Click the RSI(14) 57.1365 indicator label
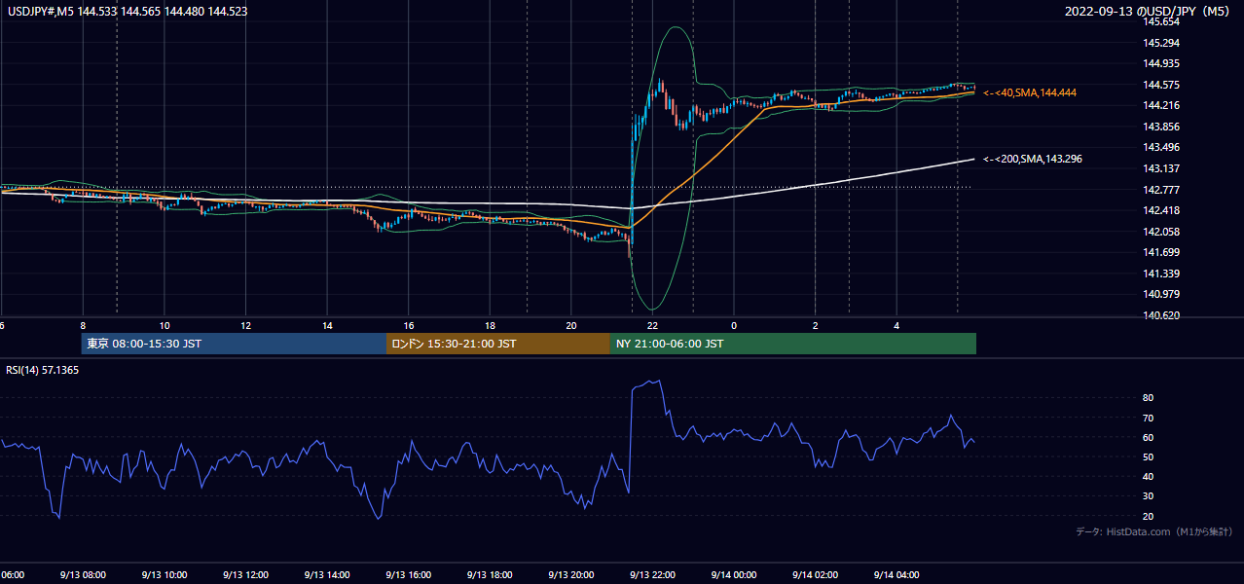 tap(42, 370)
